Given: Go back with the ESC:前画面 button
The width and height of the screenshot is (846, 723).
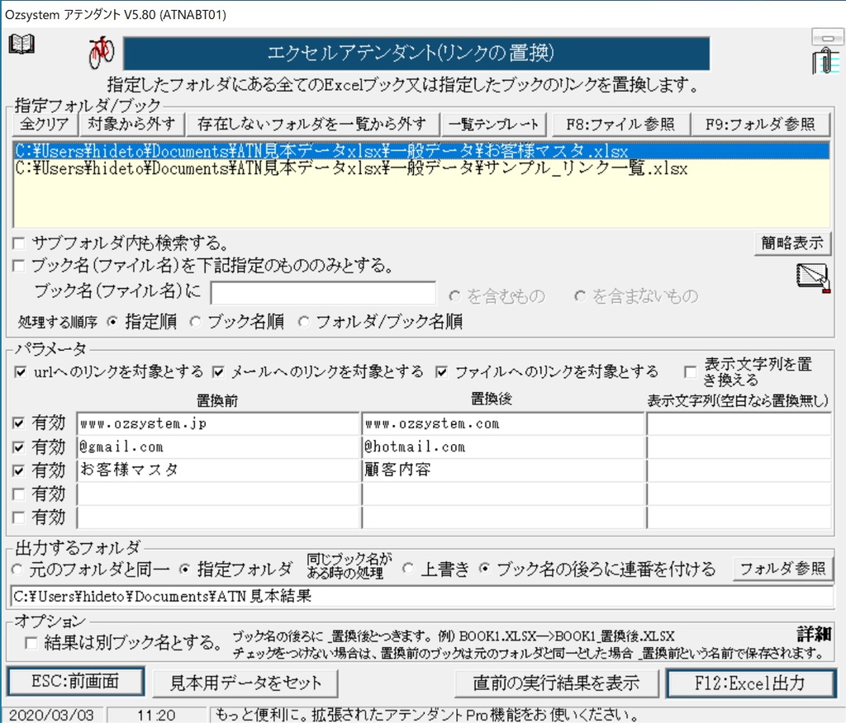Looking at the screenshot, I should 75,682.
